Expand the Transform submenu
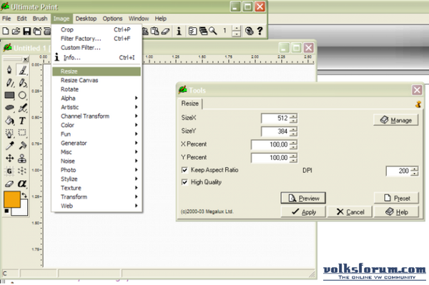The width and height of the screenshot is (429, 285). [97, 196]
